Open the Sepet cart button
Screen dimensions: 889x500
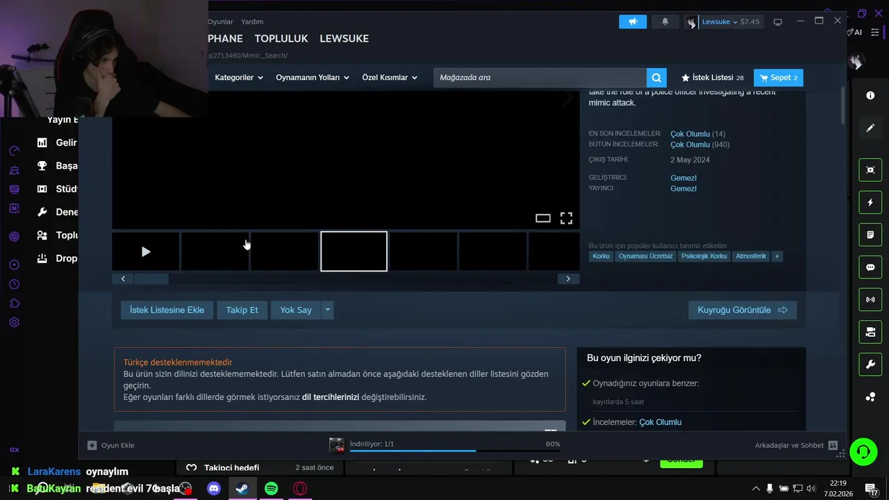click(778, 78)
